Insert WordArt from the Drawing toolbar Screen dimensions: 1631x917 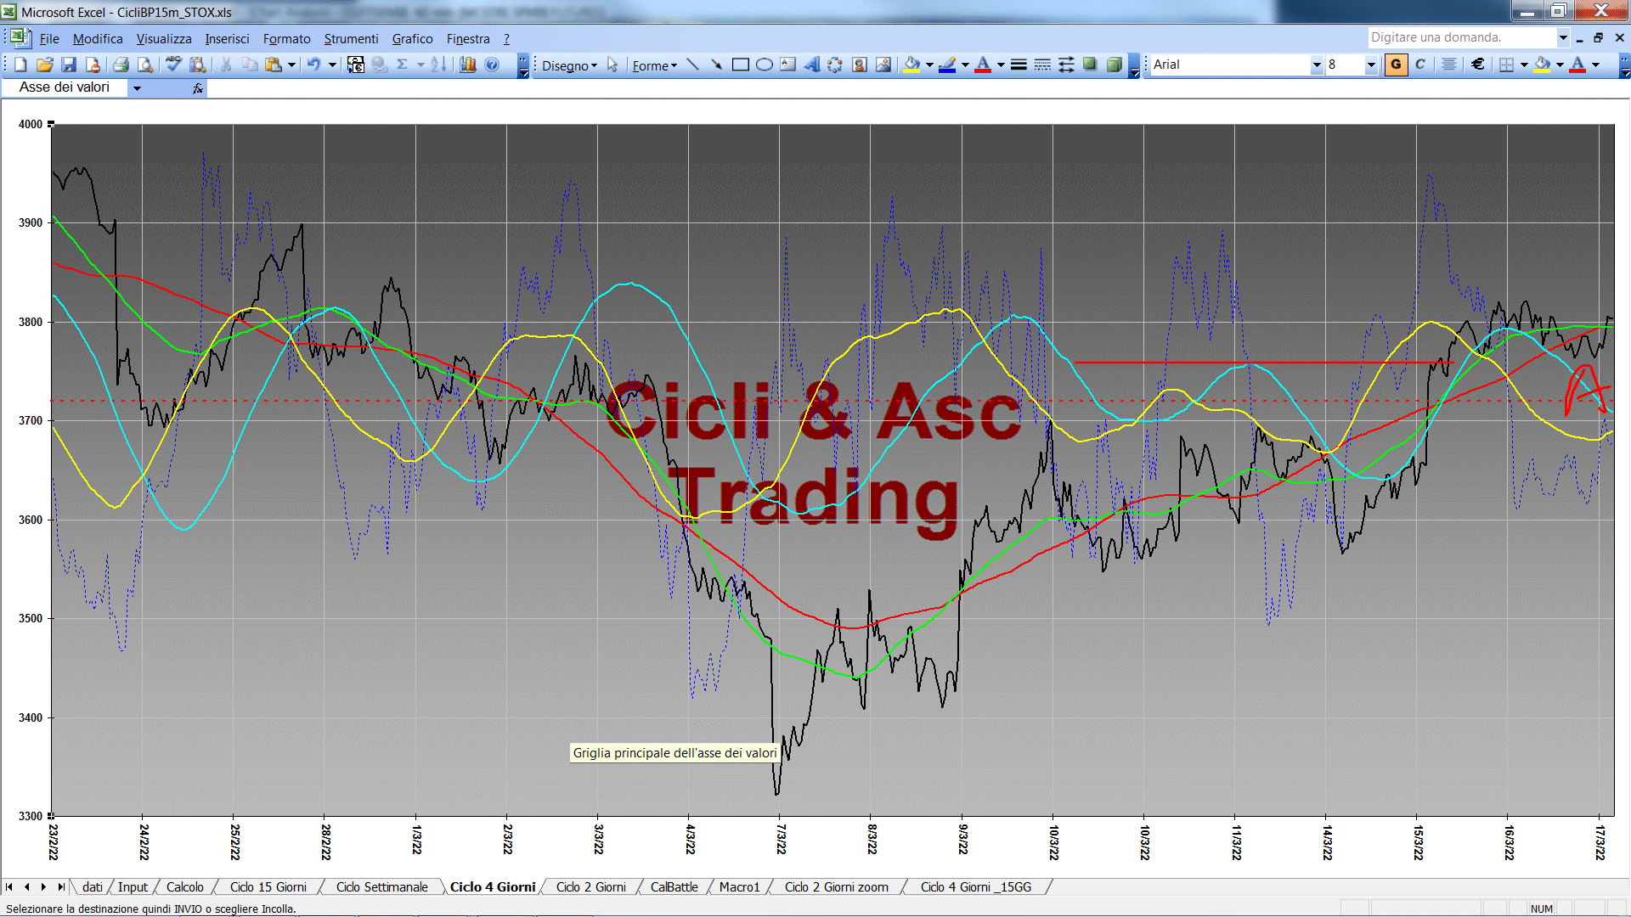coord(812,65)
